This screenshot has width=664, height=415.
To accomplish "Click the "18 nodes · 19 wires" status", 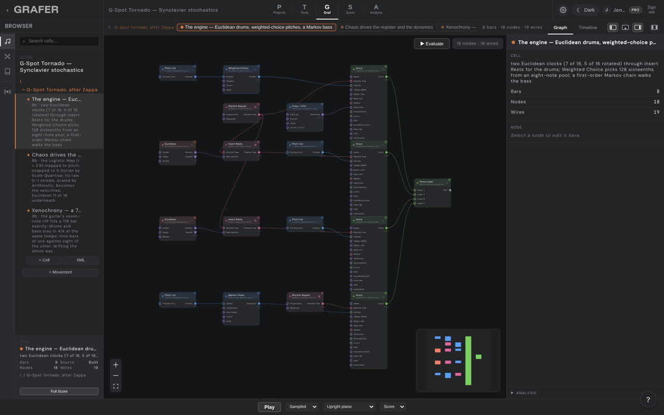I will click(x=477, y=44).
